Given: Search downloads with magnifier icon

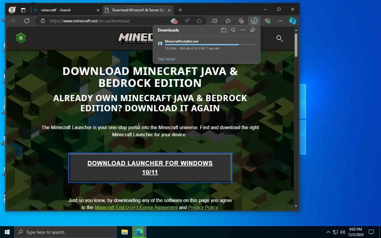Looking at the screenshot, I should click(233, 30).
